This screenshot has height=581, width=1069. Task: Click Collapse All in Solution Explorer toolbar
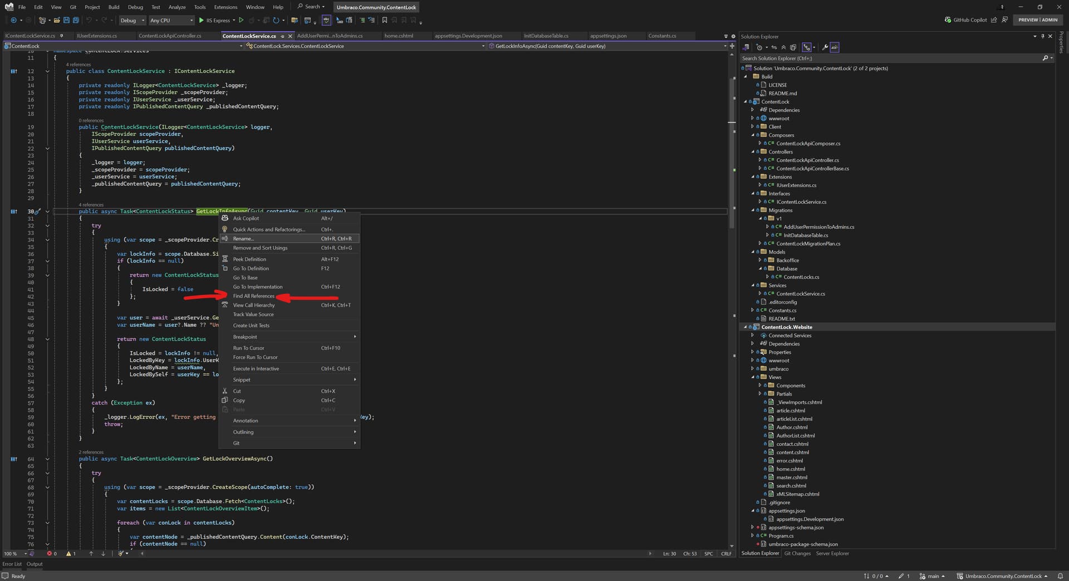pos(783,47)
